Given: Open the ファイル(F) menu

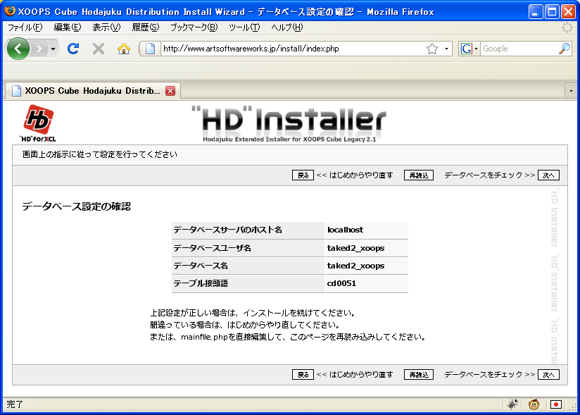Looking at the screenshot, I should click(25, 27).
